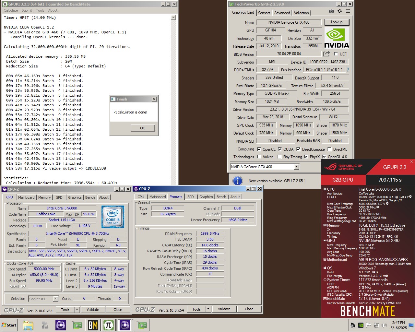415x332 pixels.
Task: Open Bench tab in CPU-Z Memory window
Action: (x=221, y=196)
